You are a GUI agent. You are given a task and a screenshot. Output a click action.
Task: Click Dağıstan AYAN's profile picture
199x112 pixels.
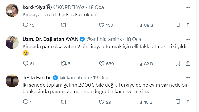(x=12, y=42)
